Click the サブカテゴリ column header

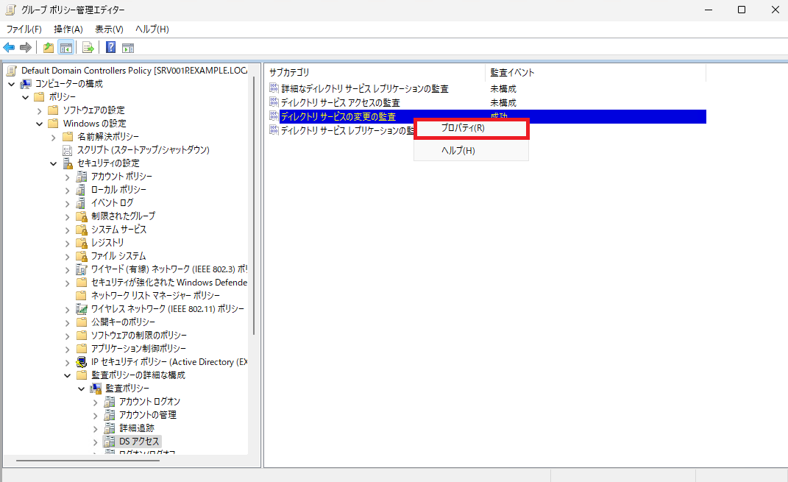(375, 72)
